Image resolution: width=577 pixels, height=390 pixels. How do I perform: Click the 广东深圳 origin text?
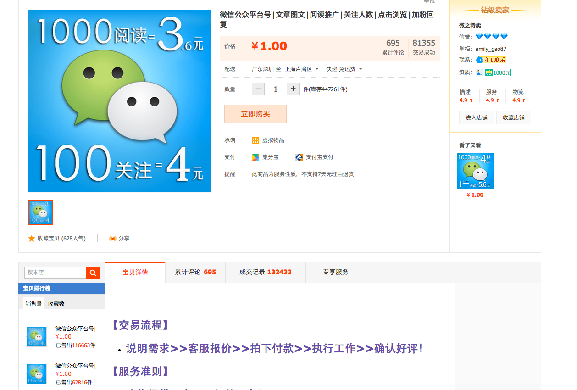pyautogui.click(x=263, y=69)
